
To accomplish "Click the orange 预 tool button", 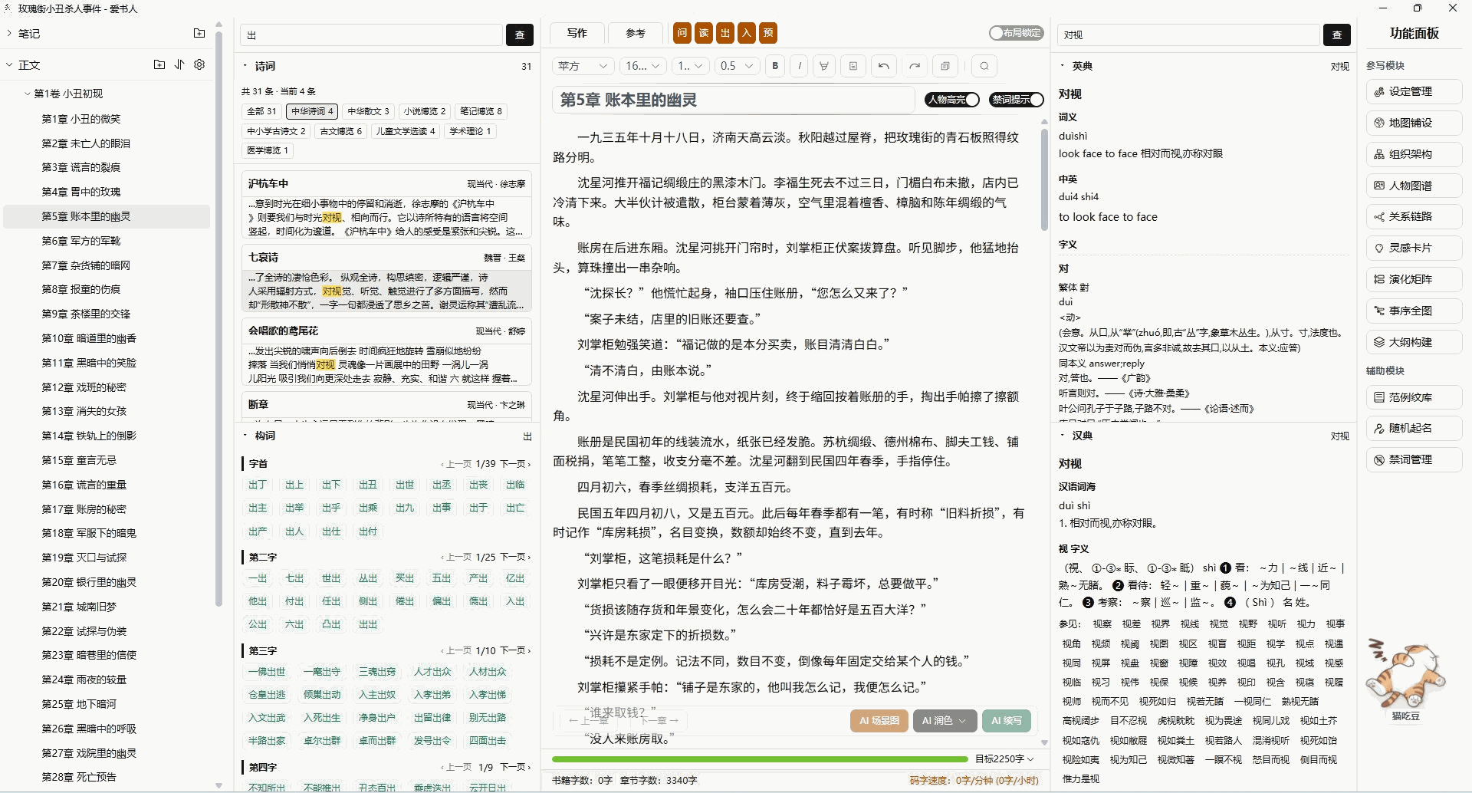I will click(x=767, y=33).
